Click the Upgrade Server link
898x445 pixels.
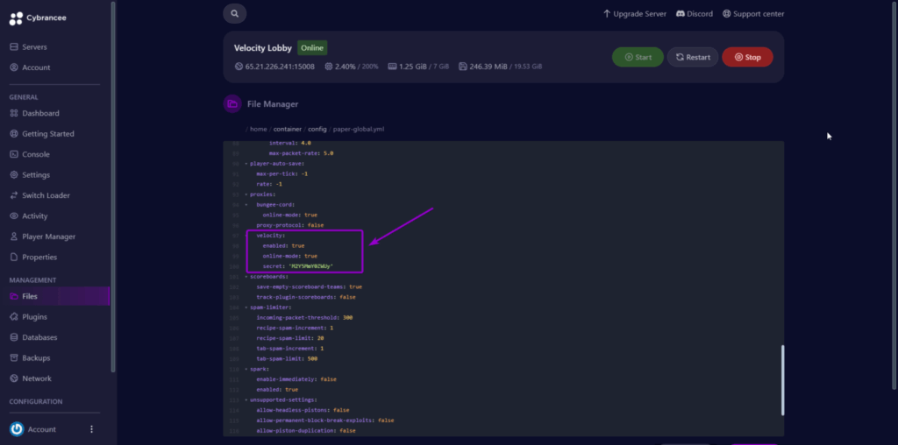[x=635, y=14]
